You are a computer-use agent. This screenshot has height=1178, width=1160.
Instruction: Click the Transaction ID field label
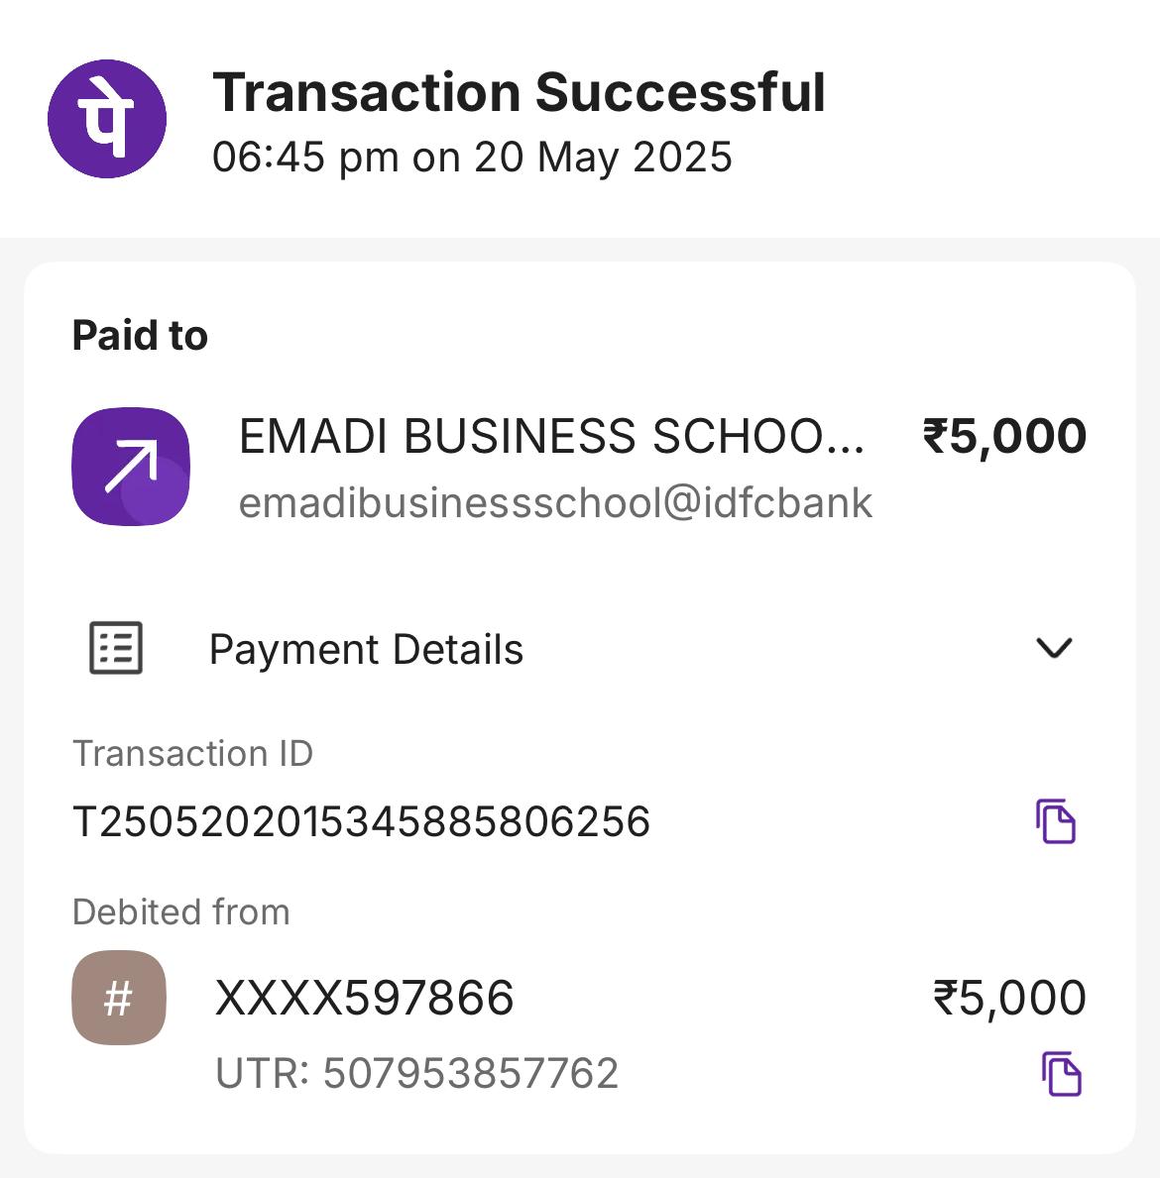pos(192,754)
